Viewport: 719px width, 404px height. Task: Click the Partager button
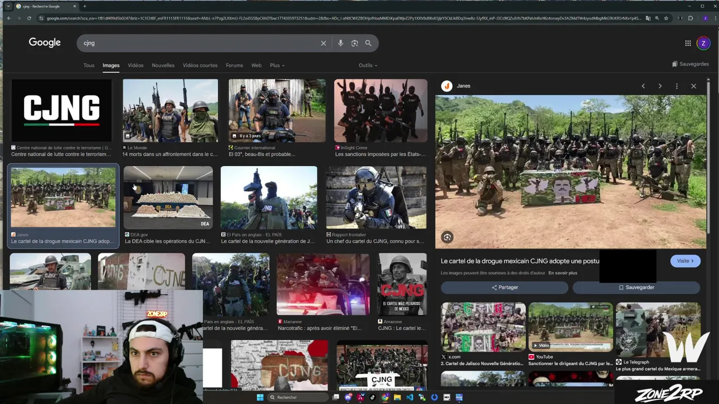coord(504,287)
